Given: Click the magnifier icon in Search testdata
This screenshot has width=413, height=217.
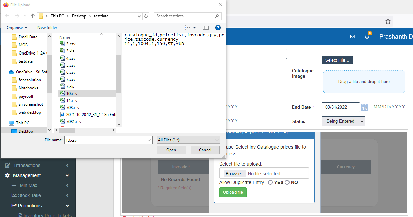Looking at the screenshot, I should (217, 16).
